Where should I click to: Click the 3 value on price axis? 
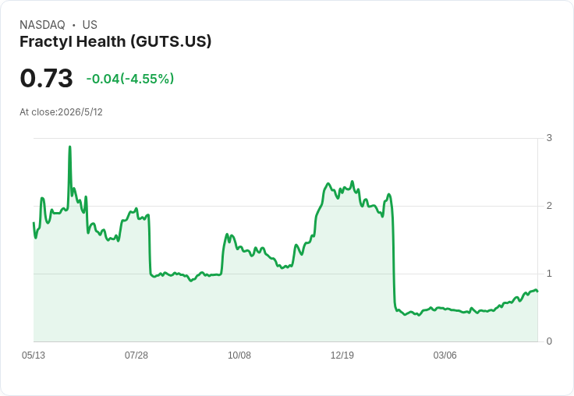click(x=549, y=138)
